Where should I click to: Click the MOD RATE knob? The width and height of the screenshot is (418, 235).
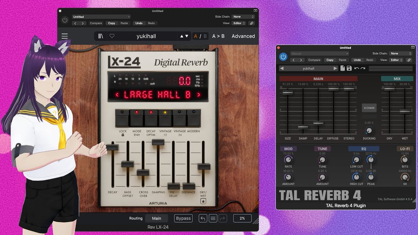[x=288, y=160]
